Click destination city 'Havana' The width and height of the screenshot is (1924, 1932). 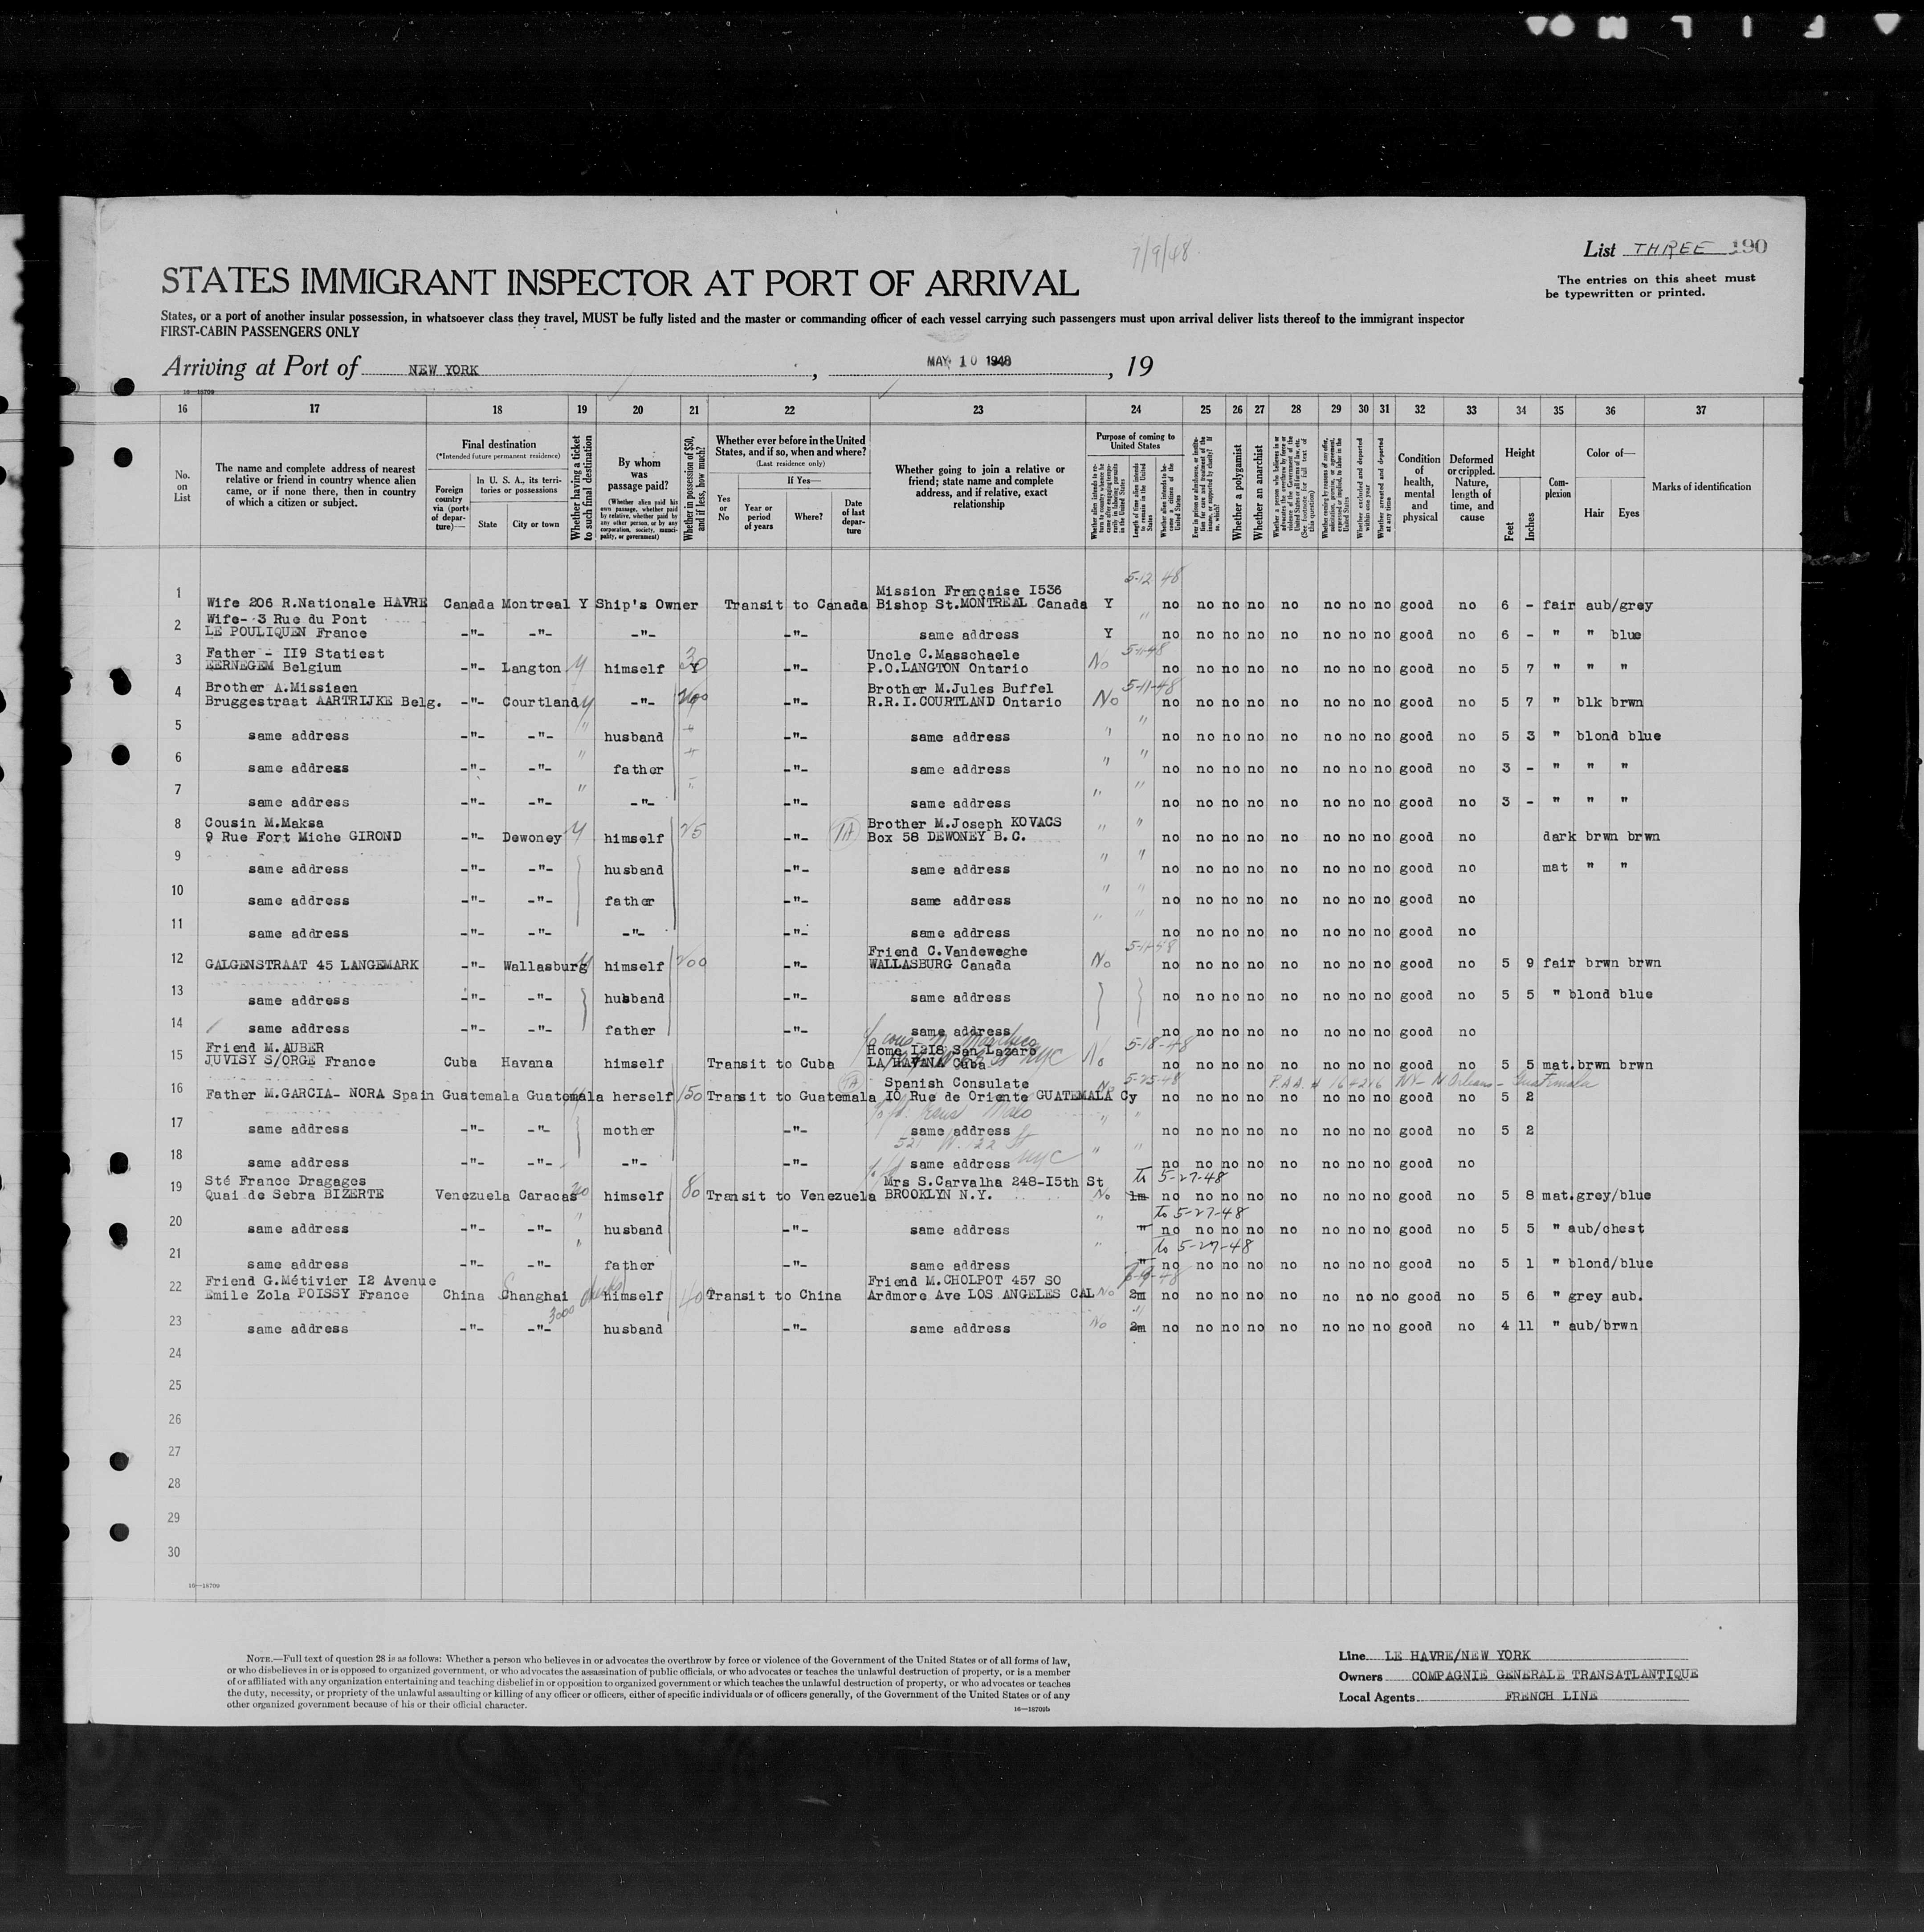tap(527, 1063)
